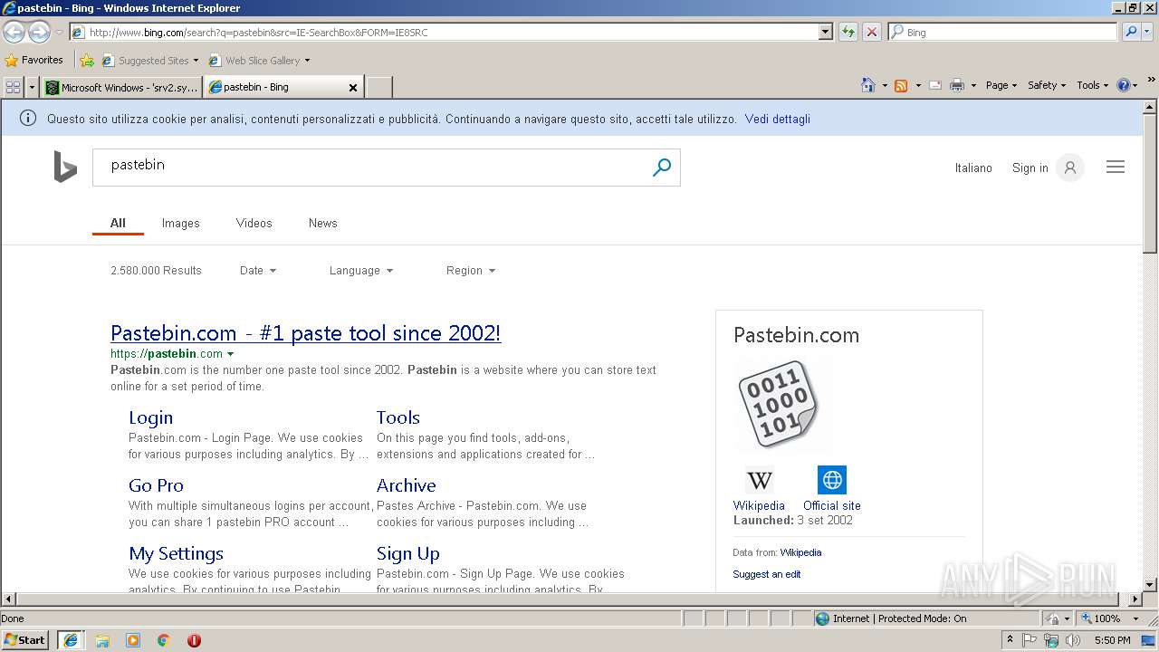
Task: Launch Windows Media Player from the taskbar
Action: [x=133, y=640]
